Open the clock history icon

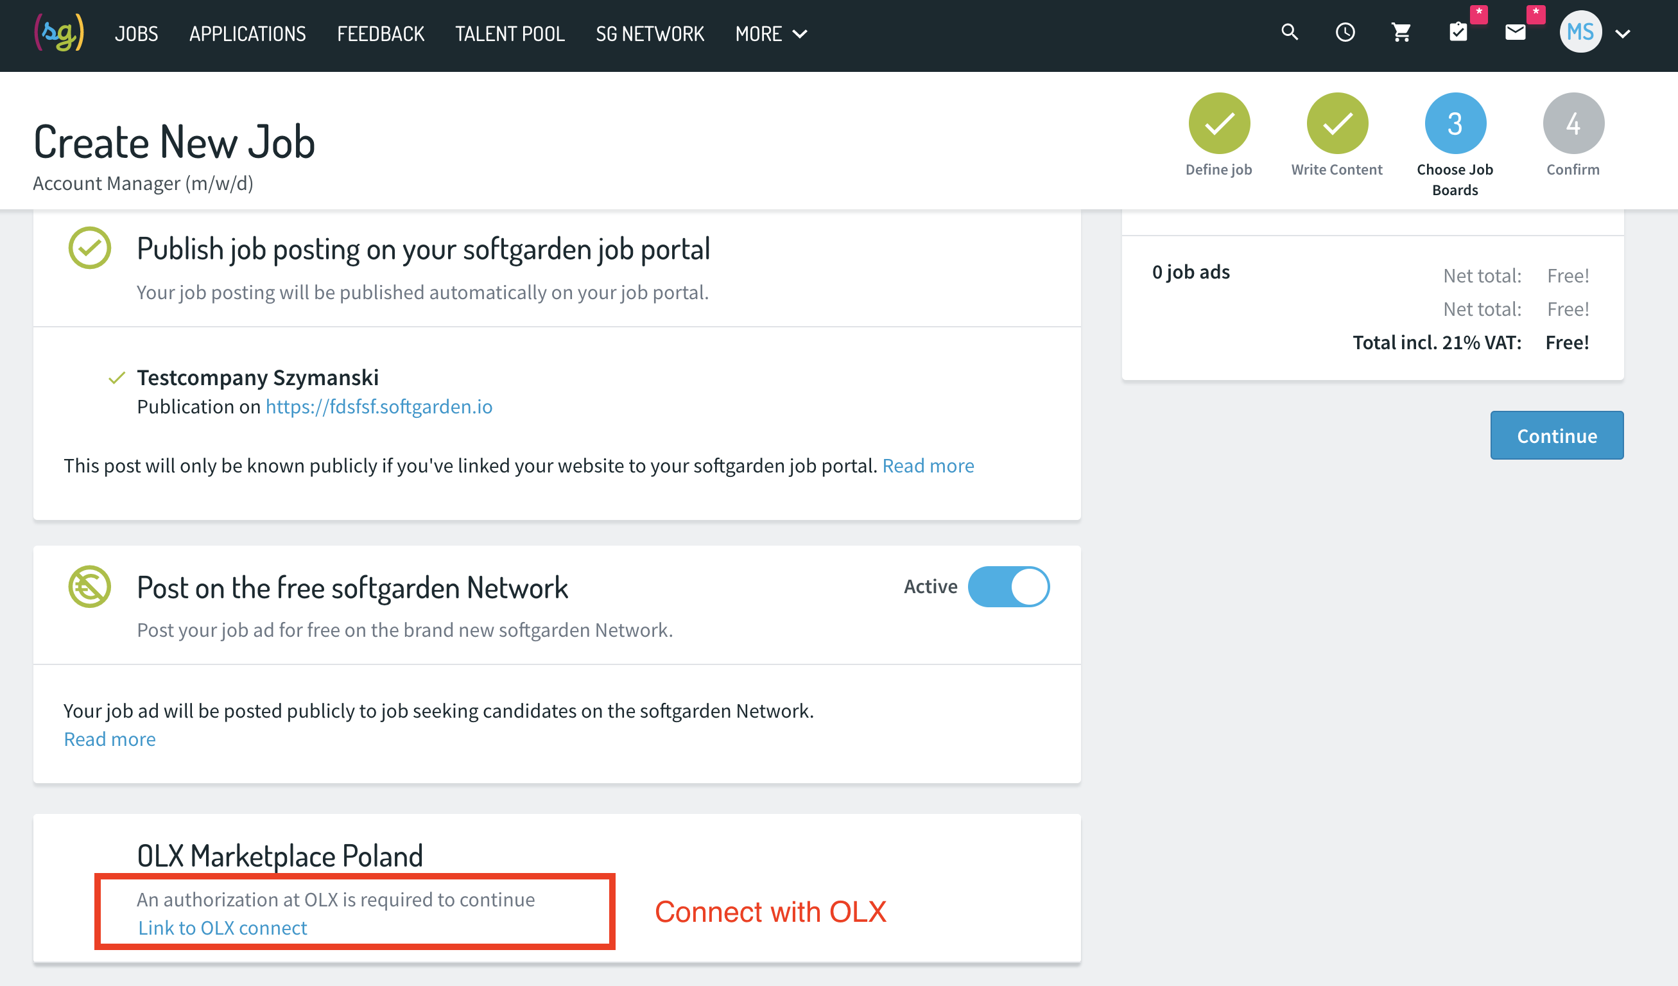click(x=1345, y=32)
